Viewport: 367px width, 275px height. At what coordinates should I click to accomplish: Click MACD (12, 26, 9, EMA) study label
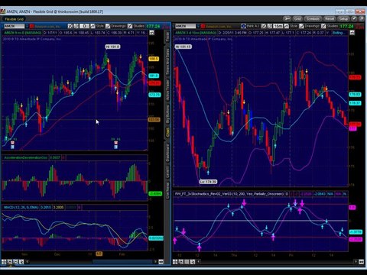[21, 208]
